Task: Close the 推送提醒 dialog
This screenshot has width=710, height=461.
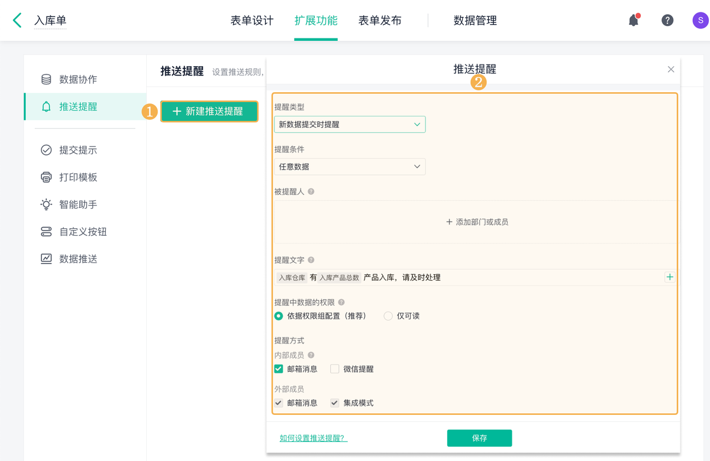Action: click(x=671, y=69)
